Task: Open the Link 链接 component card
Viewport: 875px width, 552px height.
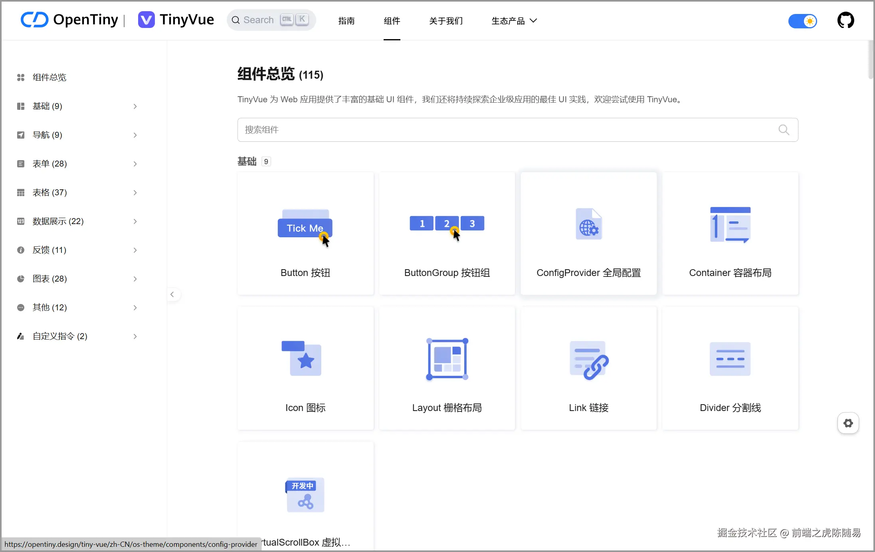Action: click(589, 368)
